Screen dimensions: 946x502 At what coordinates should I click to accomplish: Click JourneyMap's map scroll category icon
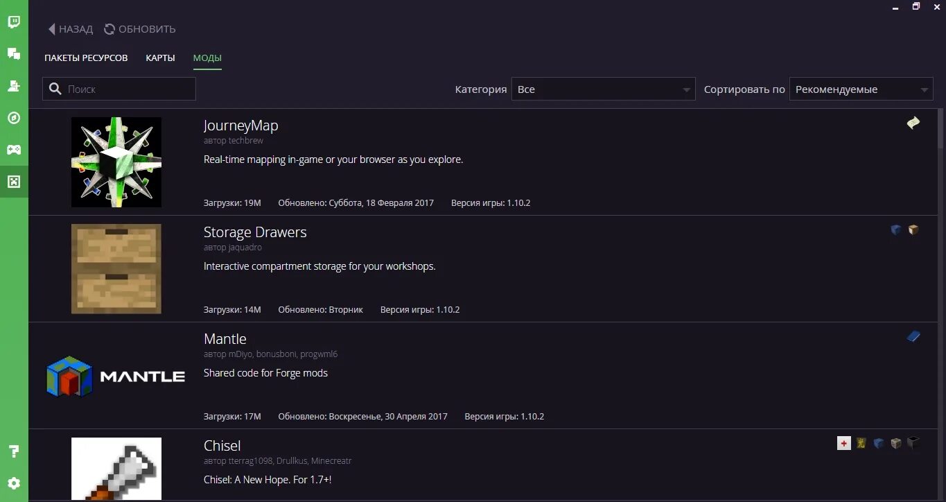[x=913, y=123]
